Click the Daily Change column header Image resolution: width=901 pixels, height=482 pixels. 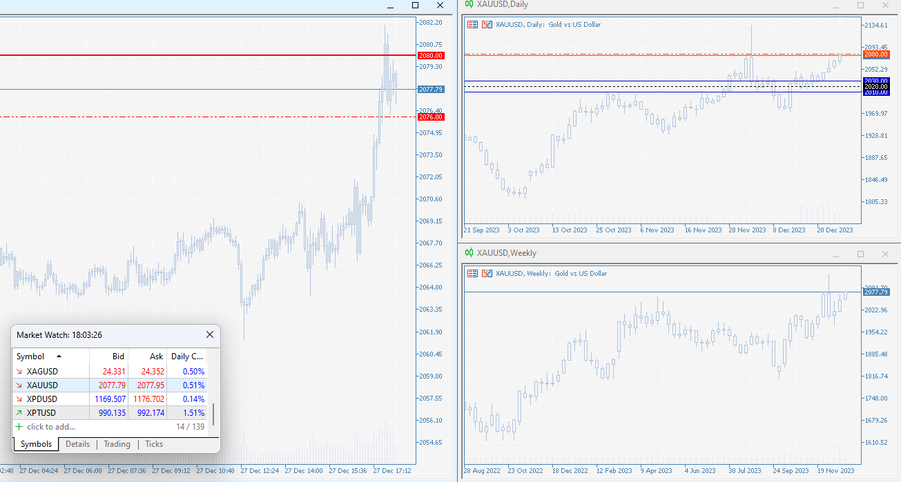tap(187, 357)
